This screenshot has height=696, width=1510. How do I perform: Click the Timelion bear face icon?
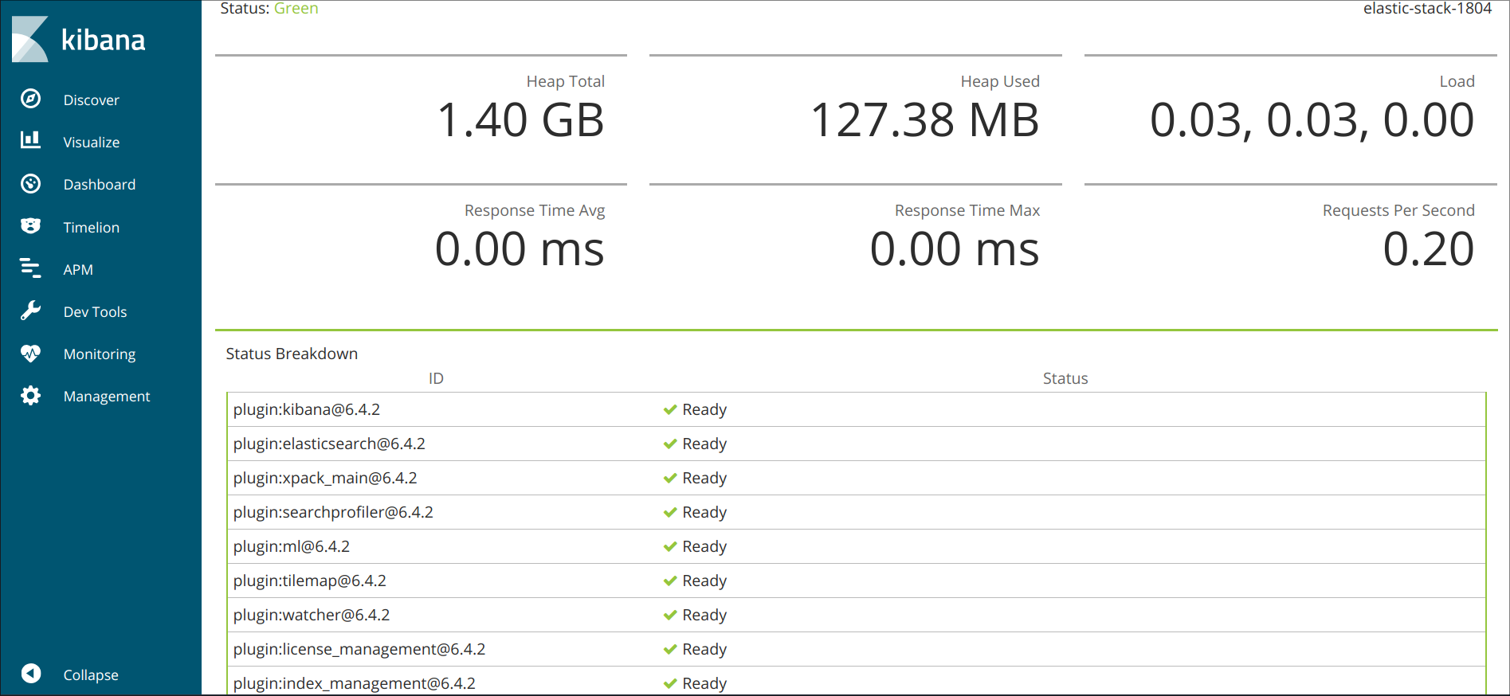tap(30, 226)
